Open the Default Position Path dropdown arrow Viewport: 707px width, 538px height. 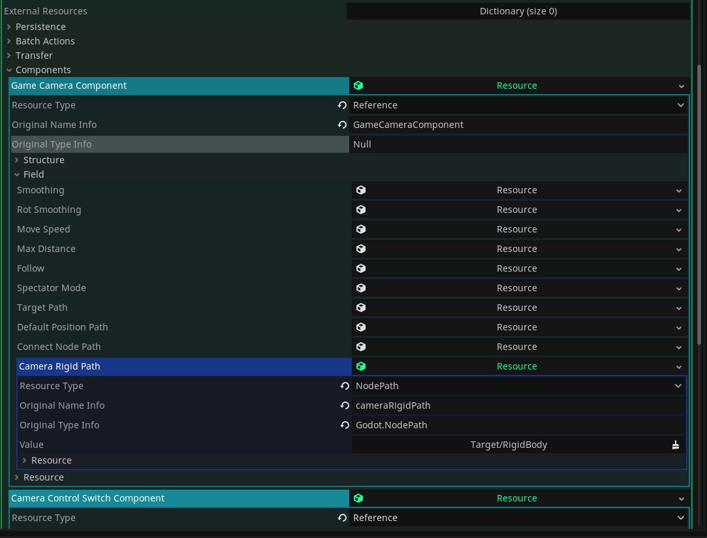pyautogui.click(x=678, y=328)
